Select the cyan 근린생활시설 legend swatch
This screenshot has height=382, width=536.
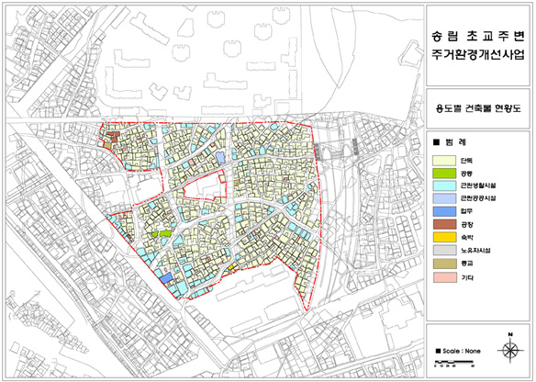coord(444,185)
